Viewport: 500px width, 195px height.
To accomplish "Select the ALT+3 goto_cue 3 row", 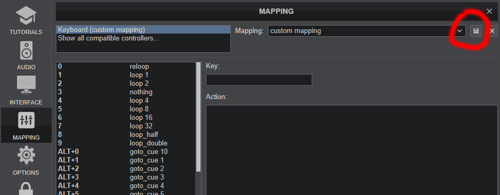I will point(126,177).
